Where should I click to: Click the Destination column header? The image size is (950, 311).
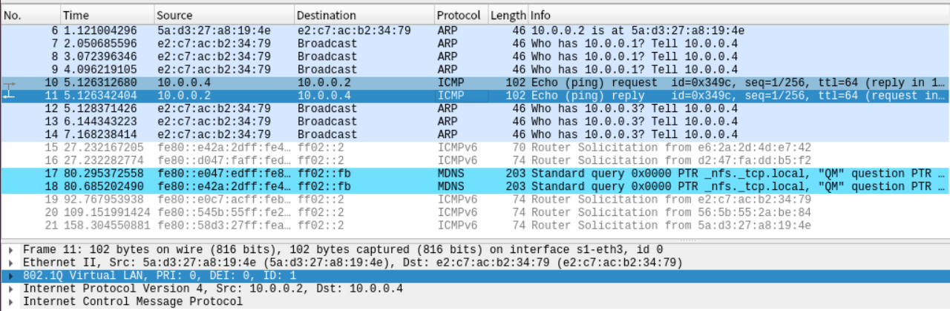[362, 15]
